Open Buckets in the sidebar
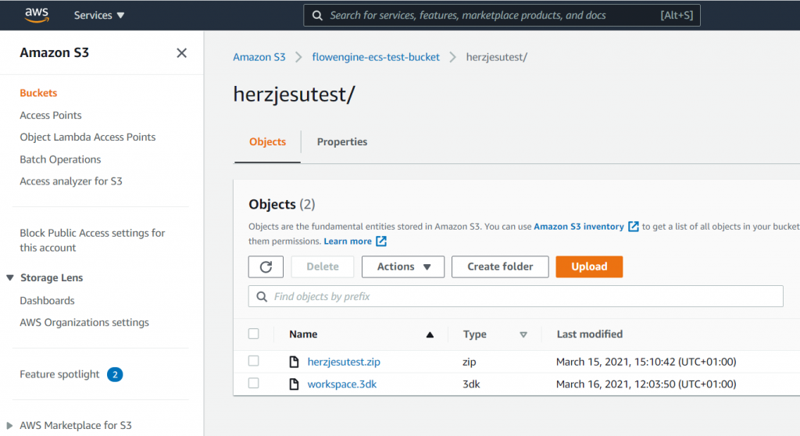The height and width of the screenshot is (436, 800). (38, 93)
